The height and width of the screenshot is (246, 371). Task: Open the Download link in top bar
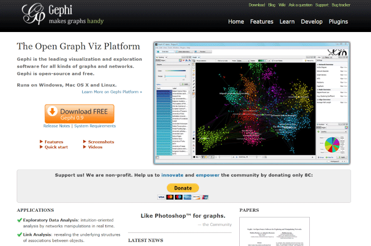point(257,5)
